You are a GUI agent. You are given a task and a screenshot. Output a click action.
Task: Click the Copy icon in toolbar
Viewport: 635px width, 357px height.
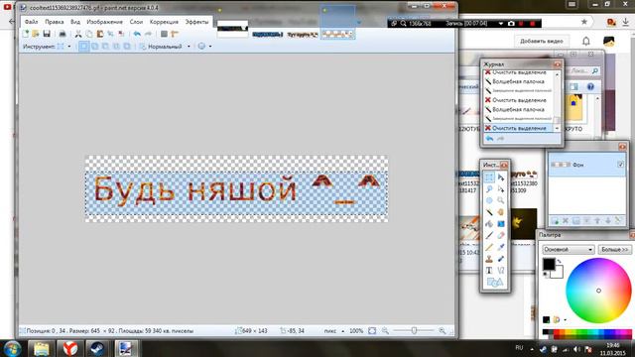point(89,34)
